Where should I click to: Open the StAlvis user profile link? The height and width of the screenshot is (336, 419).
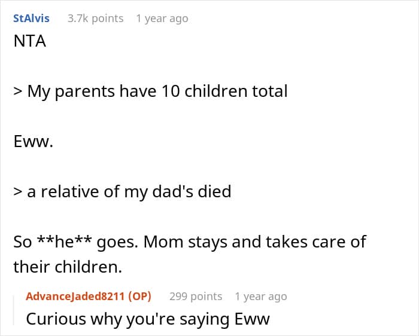click(31, 19)
